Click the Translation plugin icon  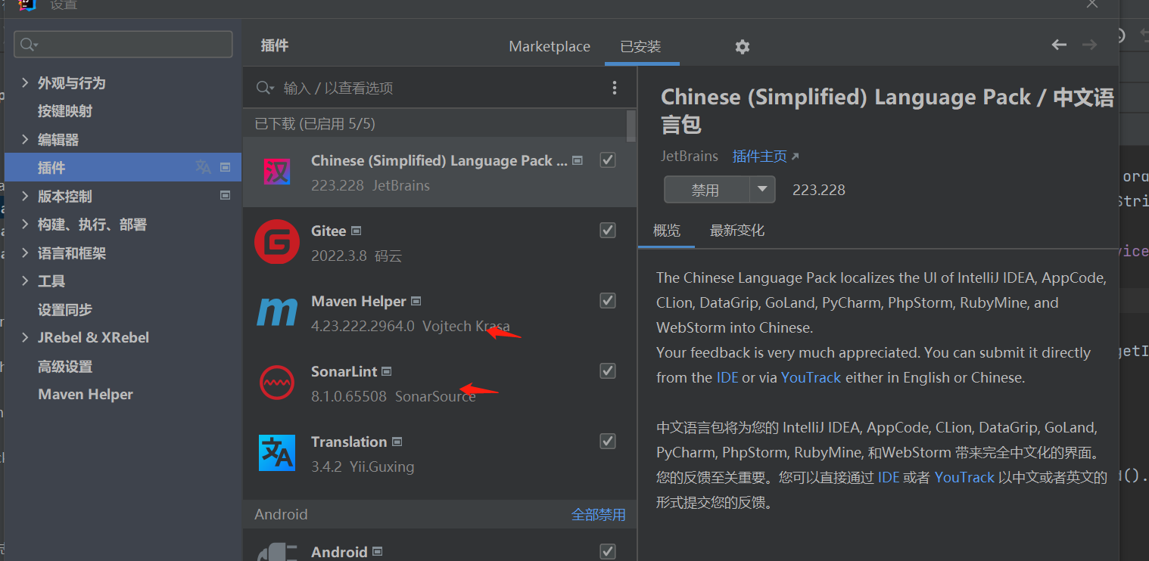(x=277, y=453)
